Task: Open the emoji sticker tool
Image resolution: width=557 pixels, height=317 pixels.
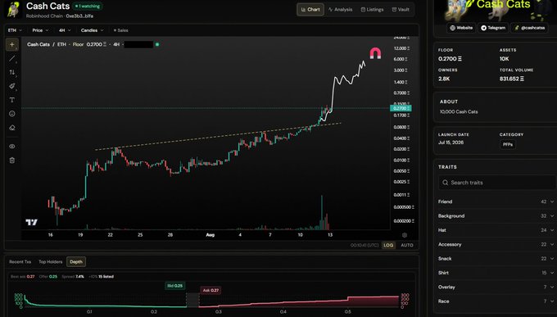Action: pyautogui.click(x=12, y=114)
